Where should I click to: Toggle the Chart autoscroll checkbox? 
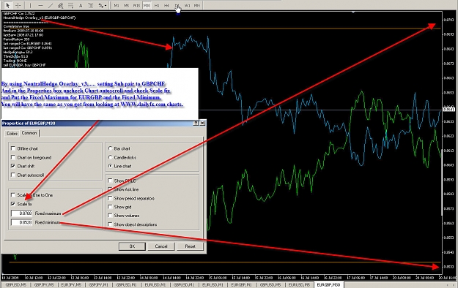pyautogui.click(x=13, y=175)
